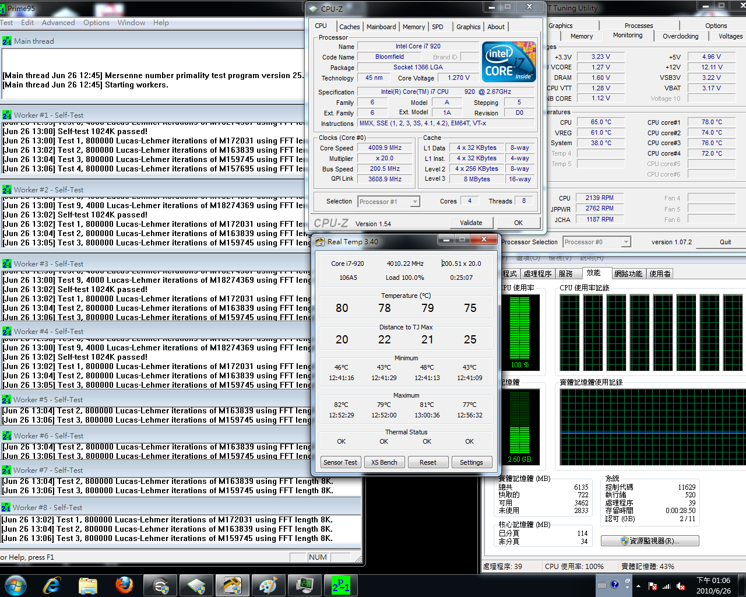Switch to the Memory tab in CPU-Z
This screenshot has height=597, width=746.
point(414,27)
